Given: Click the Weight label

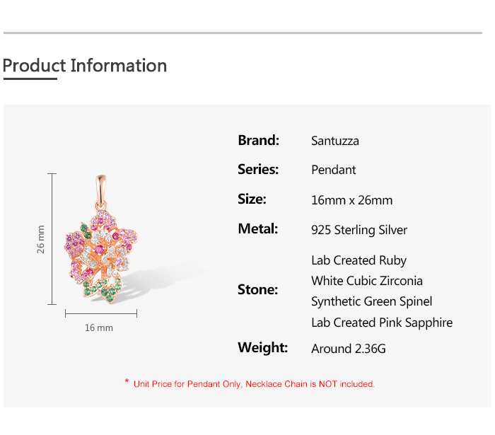Looking at the screenshot, I should tap(263, 348).
